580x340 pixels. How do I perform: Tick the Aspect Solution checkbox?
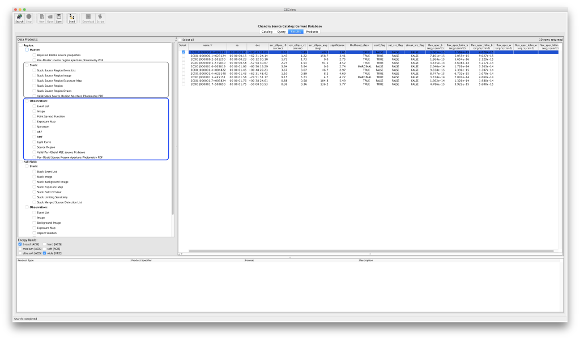click(x=34, y=233)
